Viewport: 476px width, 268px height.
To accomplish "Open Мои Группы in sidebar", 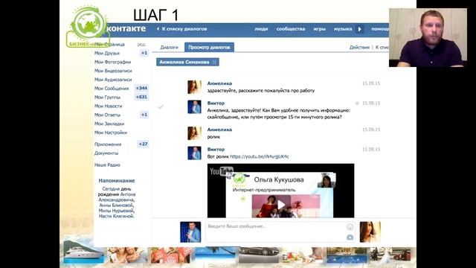I will click(x=107, y=98).
